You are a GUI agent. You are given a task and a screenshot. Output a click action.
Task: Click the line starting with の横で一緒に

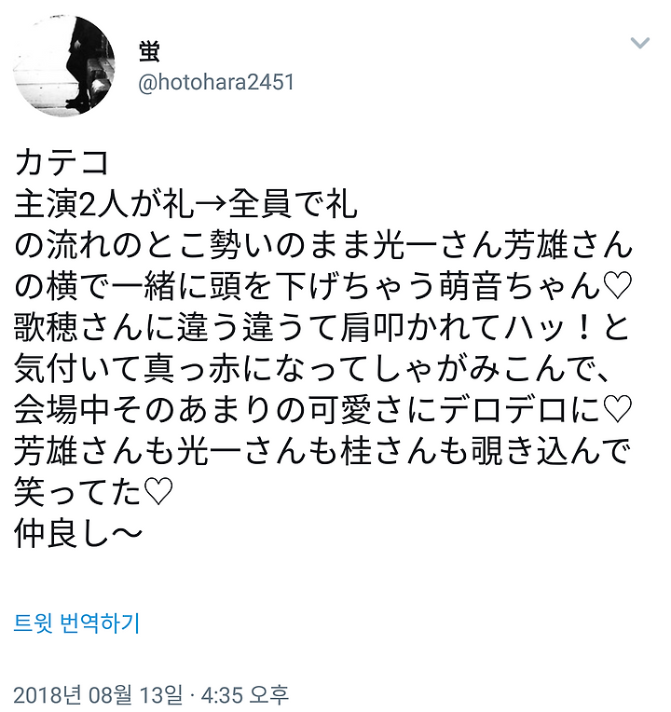tap(322, 285)
